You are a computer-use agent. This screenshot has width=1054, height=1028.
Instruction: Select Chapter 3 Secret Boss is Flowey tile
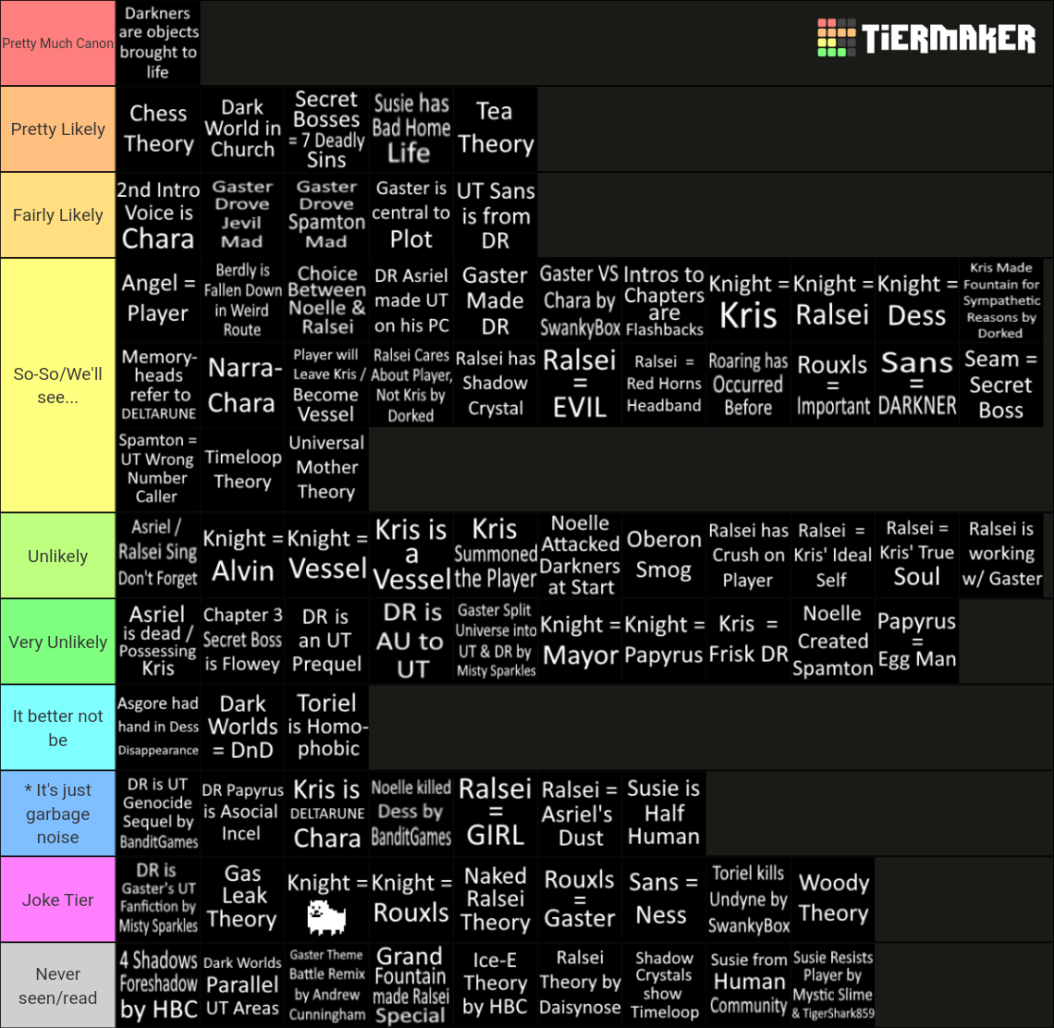pyautogui.click(x=242, y=642)
